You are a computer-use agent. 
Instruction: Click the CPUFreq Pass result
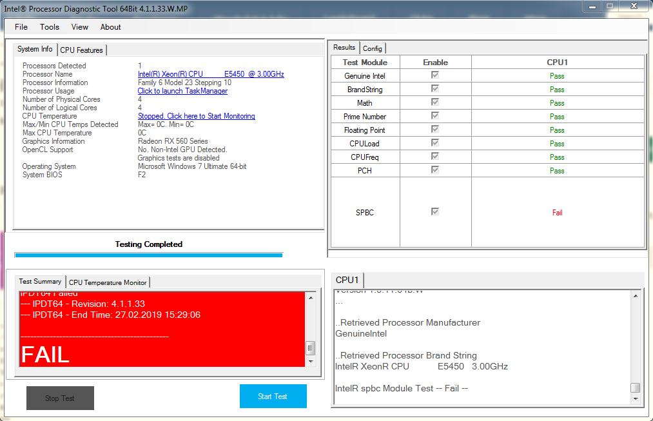(x=557, y=157)
